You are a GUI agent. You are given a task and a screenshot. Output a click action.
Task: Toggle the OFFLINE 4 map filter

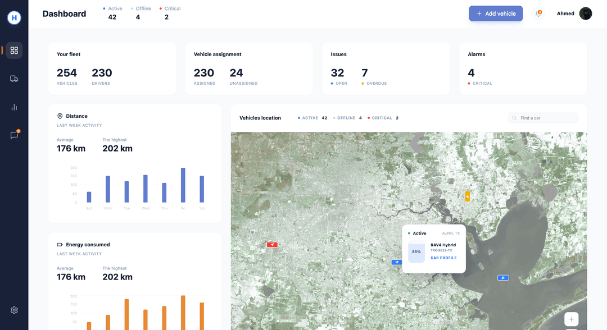click(x=347, y=118)
